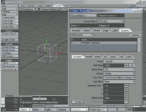Viewport: 146px width, 112px height.
Task: Switch to the emitter File tab
Action: pyautogui.click(x=121, y=57)
